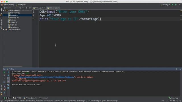Toggle scroll to end in console
The image size is (182, 102).
click(8, 82)
